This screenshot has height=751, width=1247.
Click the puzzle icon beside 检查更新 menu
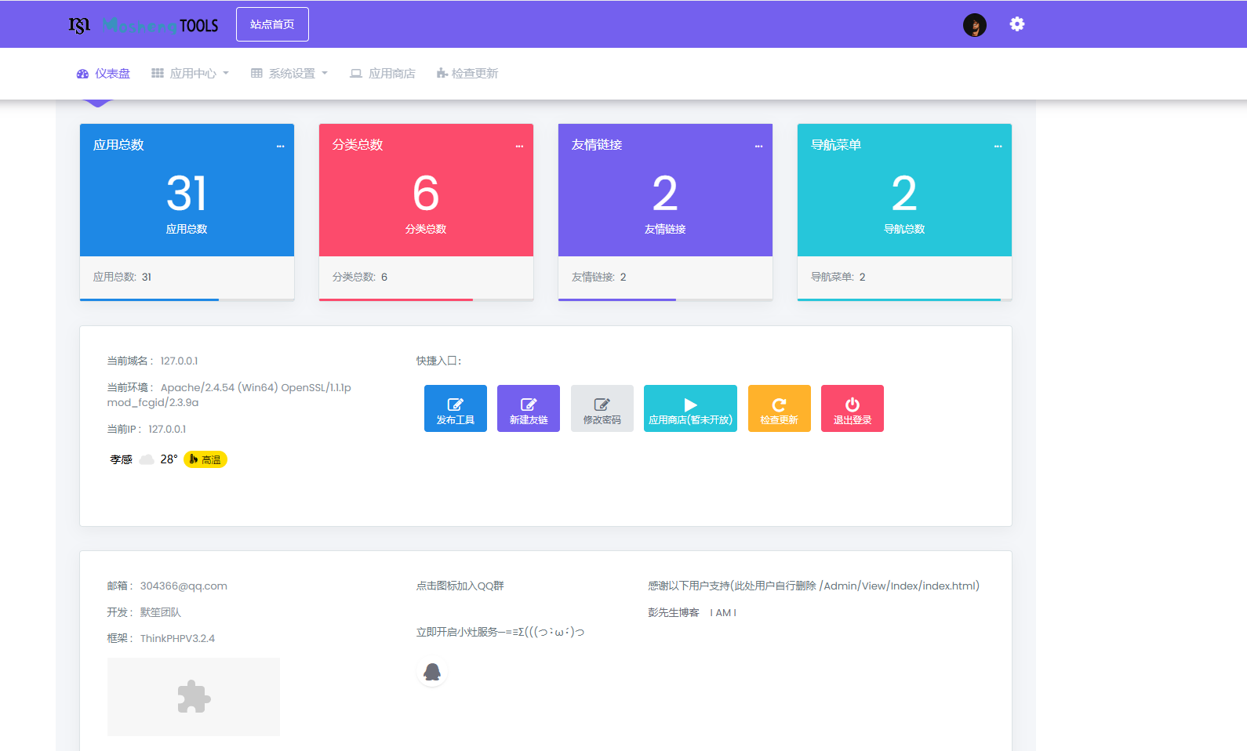pyautogui.click(x=442, y=74)
